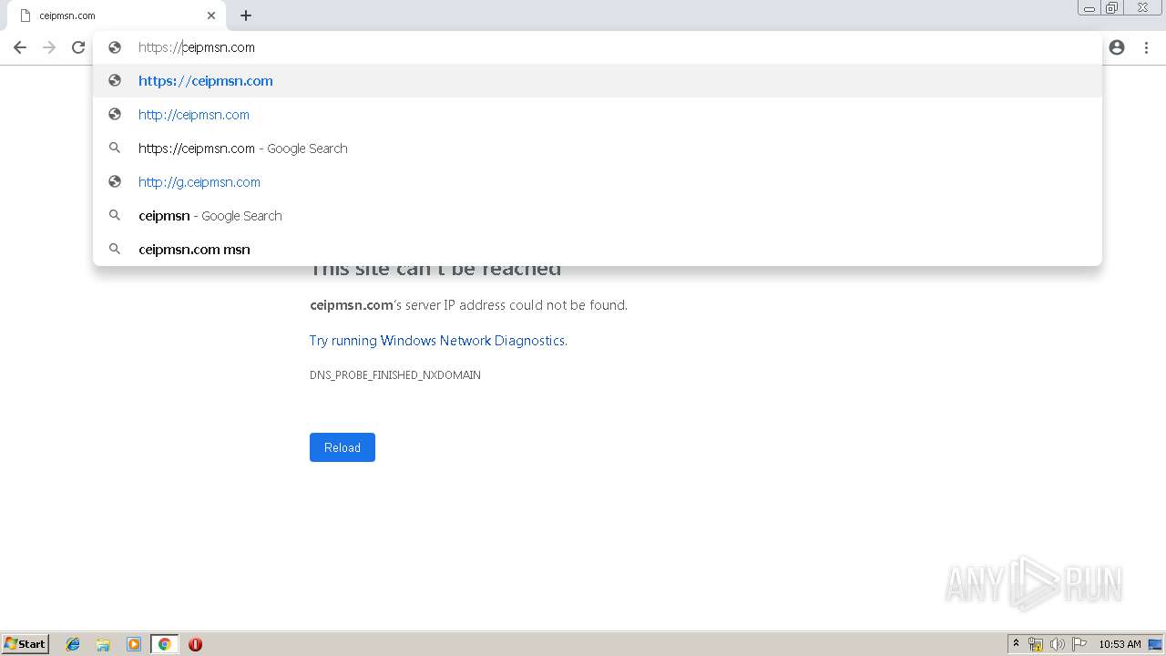Click the address bar text ceipmsn.com

(x=219, y=47)
